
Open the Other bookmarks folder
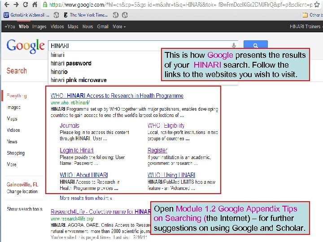313,15
